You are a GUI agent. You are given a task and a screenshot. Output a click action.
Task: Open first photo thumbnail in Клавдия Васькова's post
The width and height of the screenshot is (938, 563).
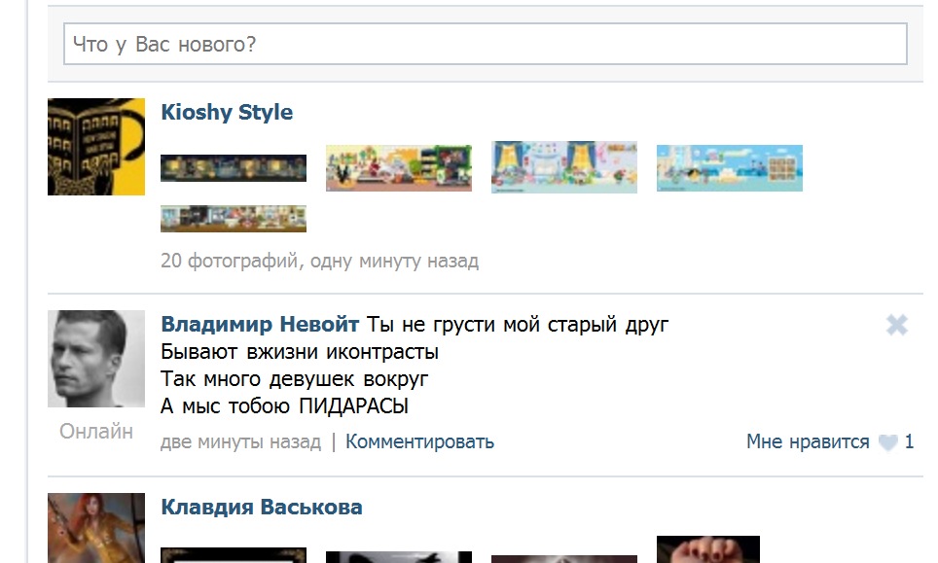click(x=234, y=555)
